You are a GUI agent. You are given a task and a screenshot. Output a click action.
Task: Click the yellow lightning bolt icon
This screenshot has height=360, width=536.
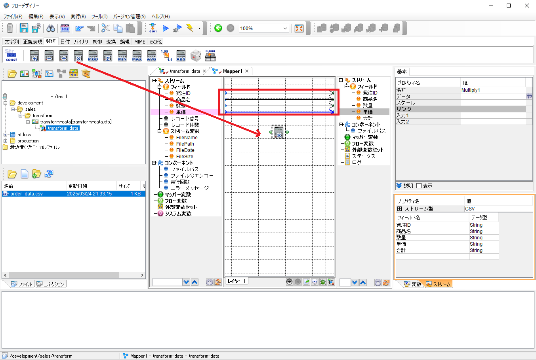(190, 28)
